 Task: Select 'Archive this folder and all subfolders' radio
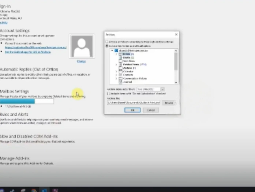107,46
